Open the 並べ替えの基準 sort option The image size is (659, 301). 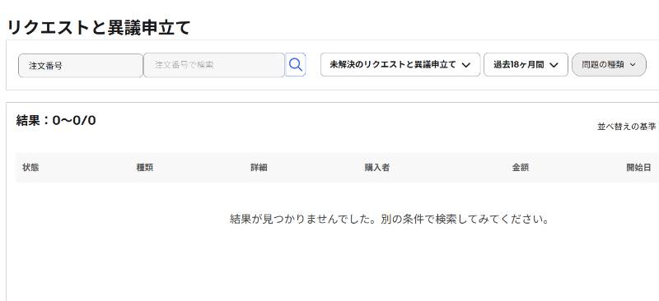click(x=627, y=127)
